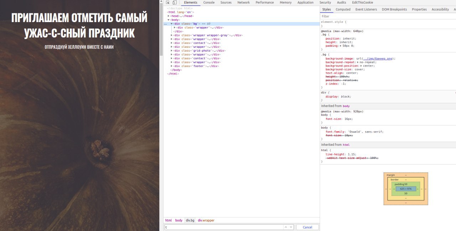
Task: Click the Cancel search button
Action: (307, 227)
